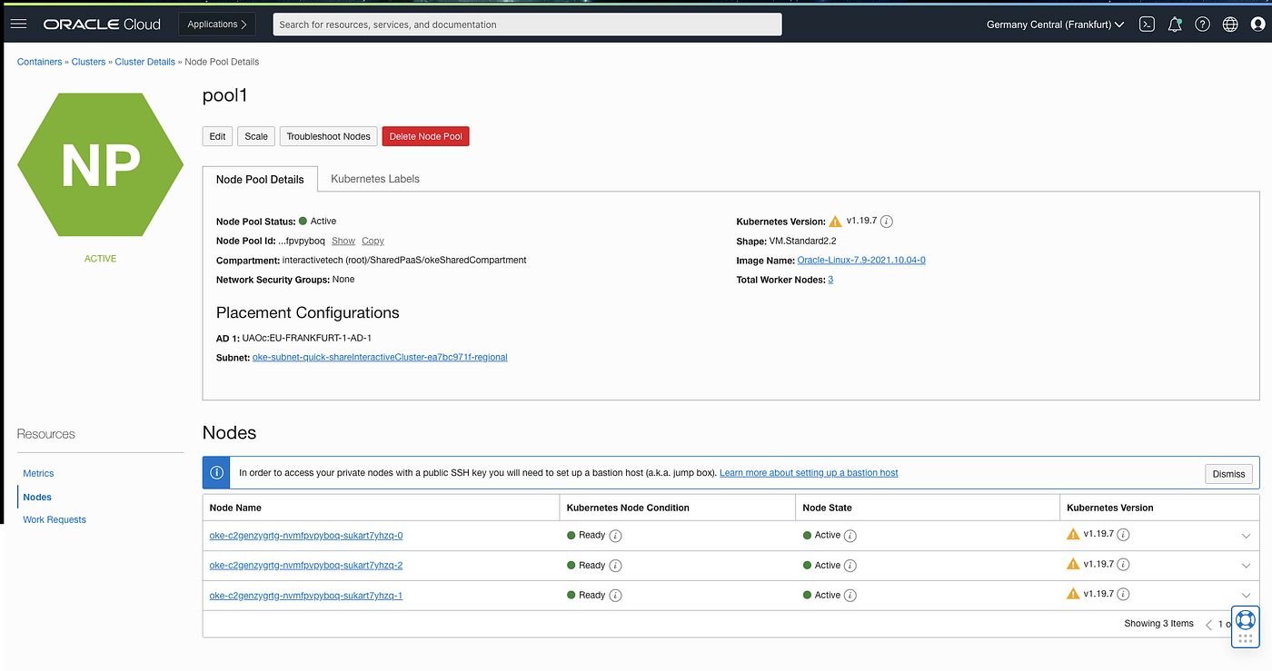The image size is (1272, 671).
Task: Click Ready info icon for node yhzq-0
Action: pyautogui.click(x=615, y=536)
